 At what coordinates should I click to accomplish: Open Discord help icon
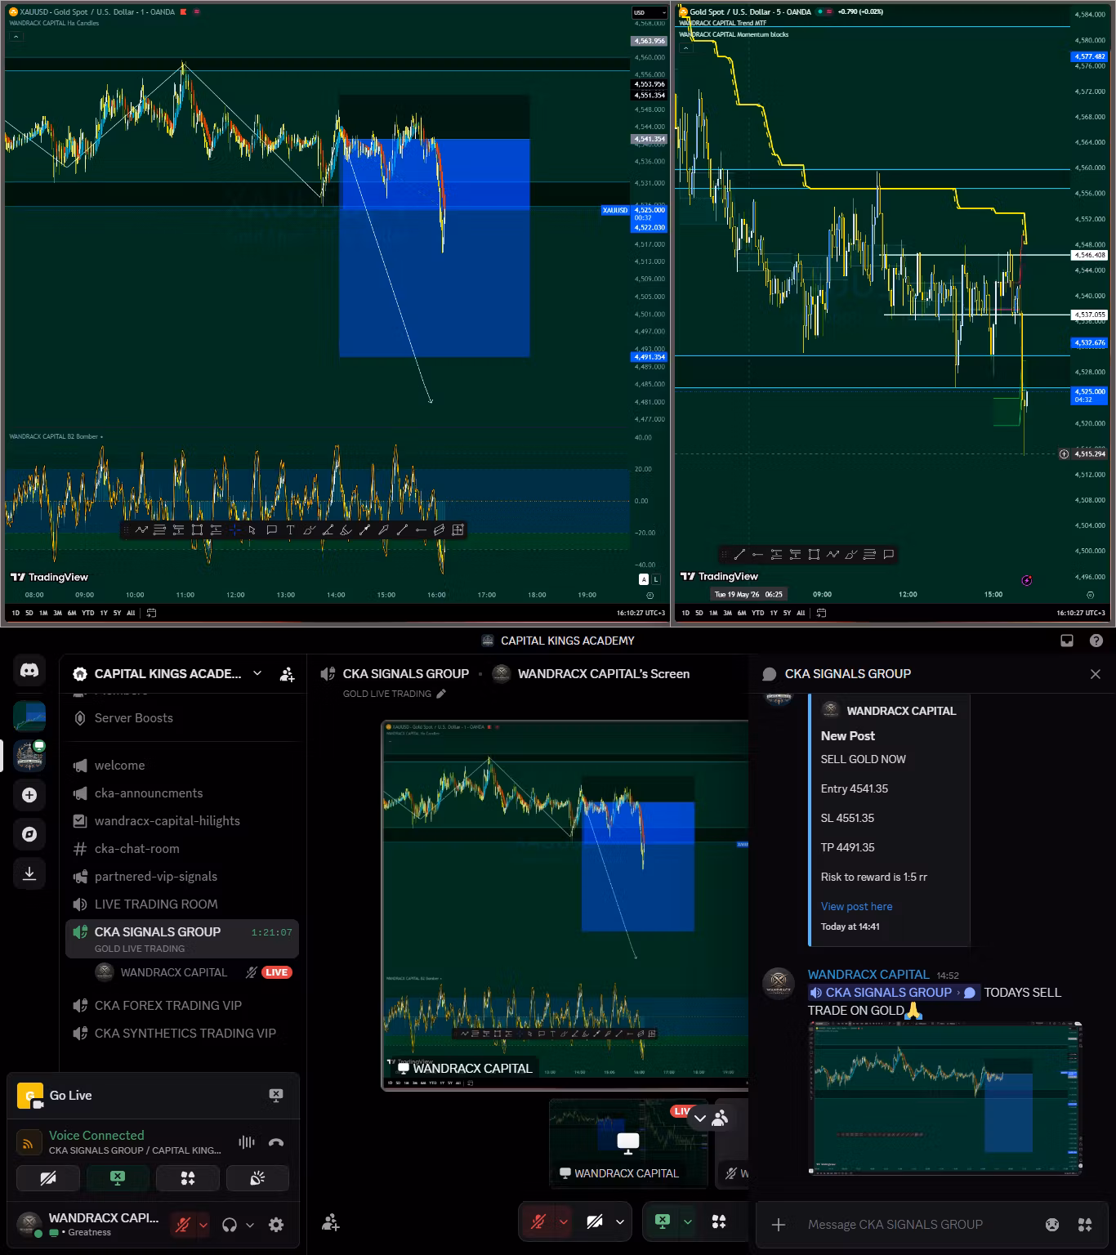[x=1096, y=641]
